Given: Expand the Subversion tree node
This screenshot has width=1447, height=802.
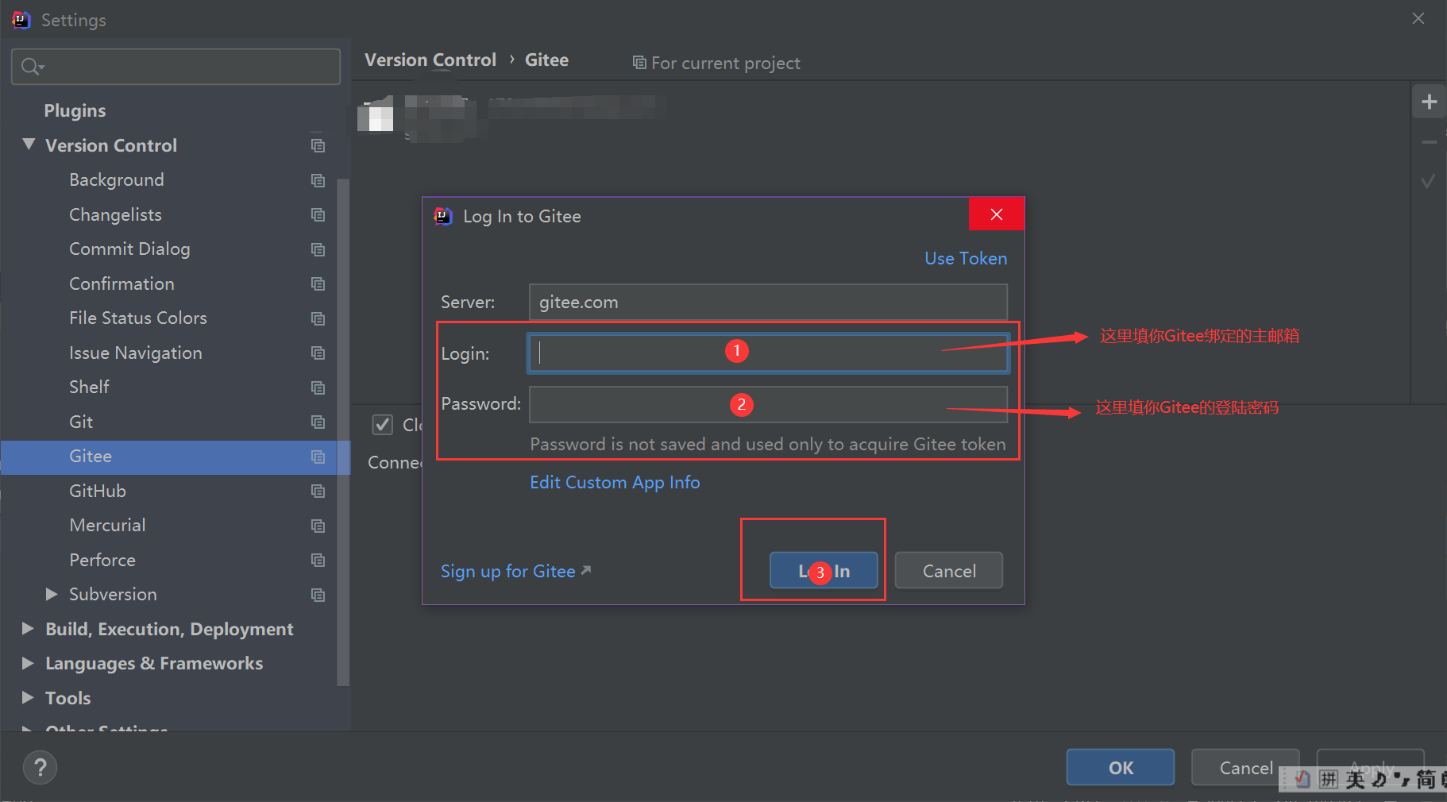Looking at the screenshot, I should point(52,594).
